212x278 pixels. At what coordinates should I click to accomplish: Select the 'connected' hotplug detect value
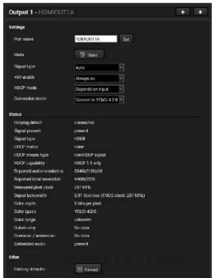pyautogui.click(x=84, y=122)
